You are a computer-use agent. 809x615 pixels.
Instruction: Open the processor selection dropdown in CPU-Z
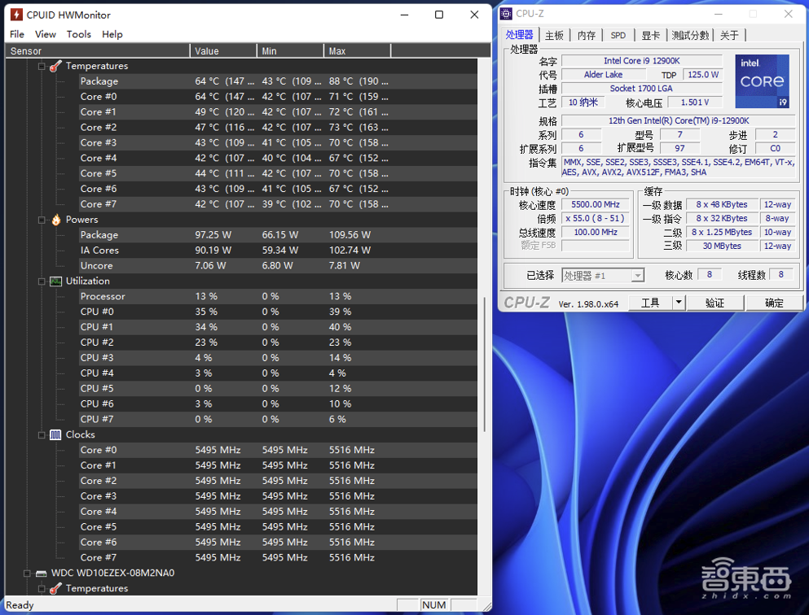click(637, 276)
